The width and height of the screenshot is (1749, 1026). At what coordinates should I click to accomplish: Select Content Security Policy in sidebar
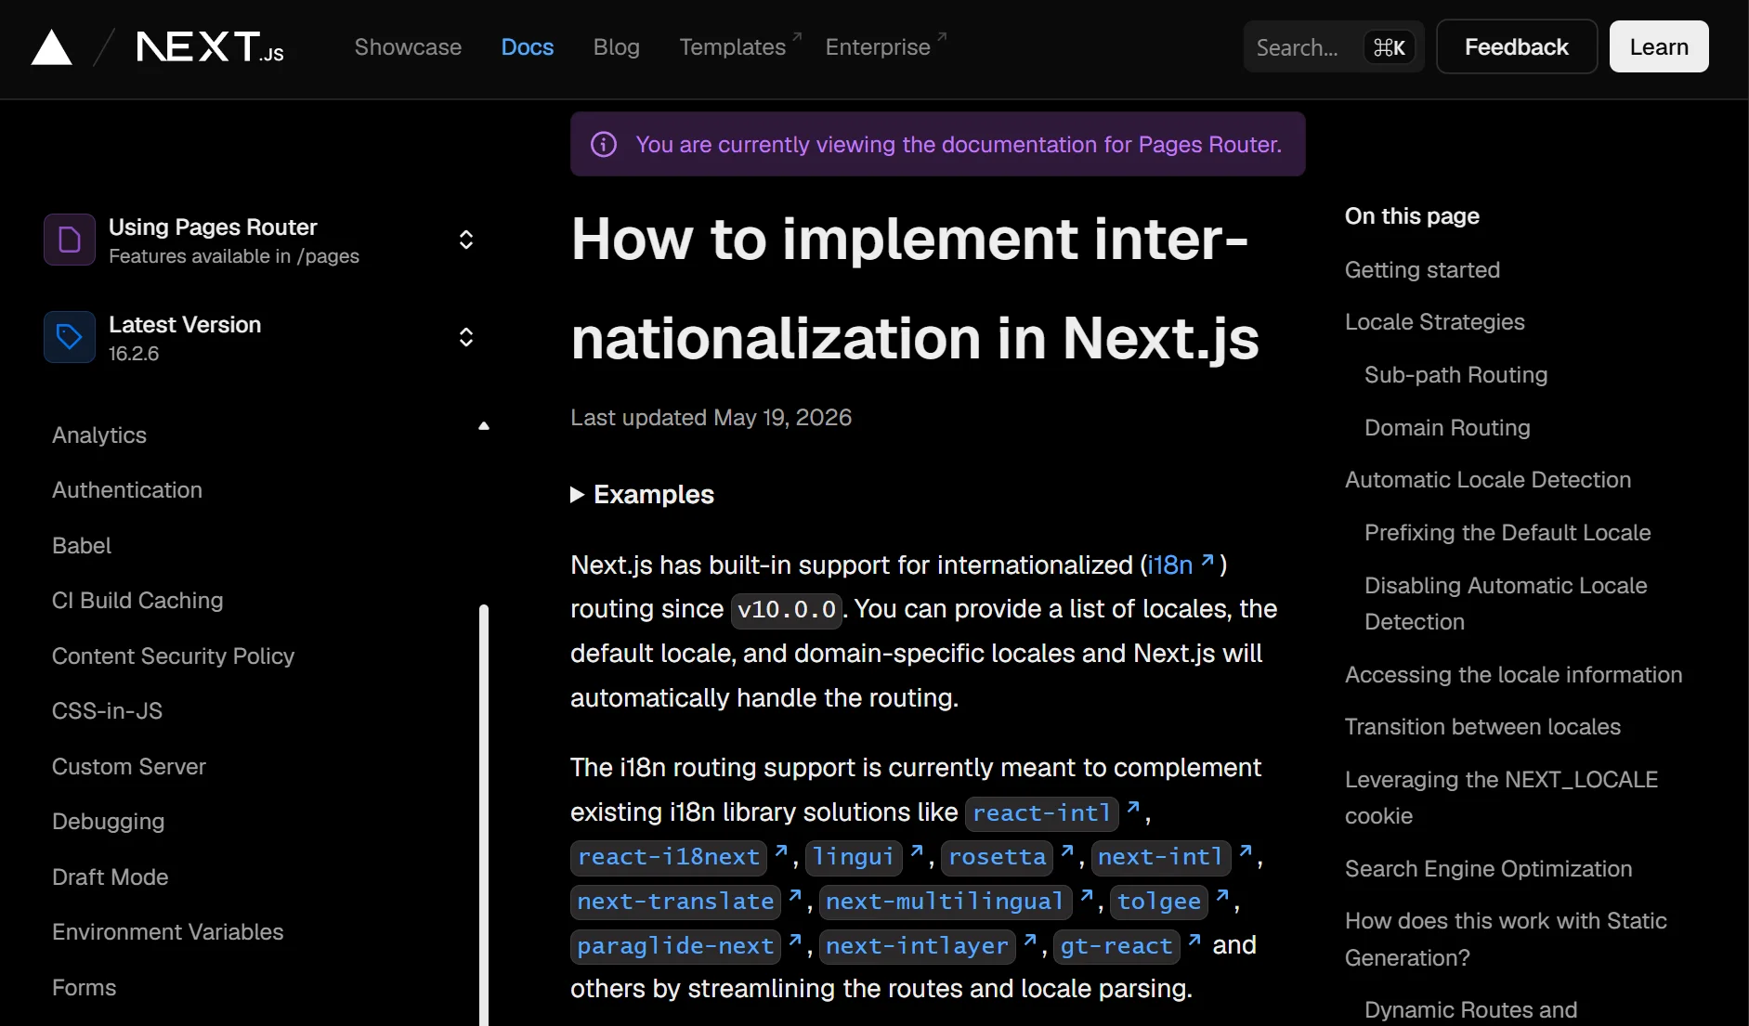point(173,656)
